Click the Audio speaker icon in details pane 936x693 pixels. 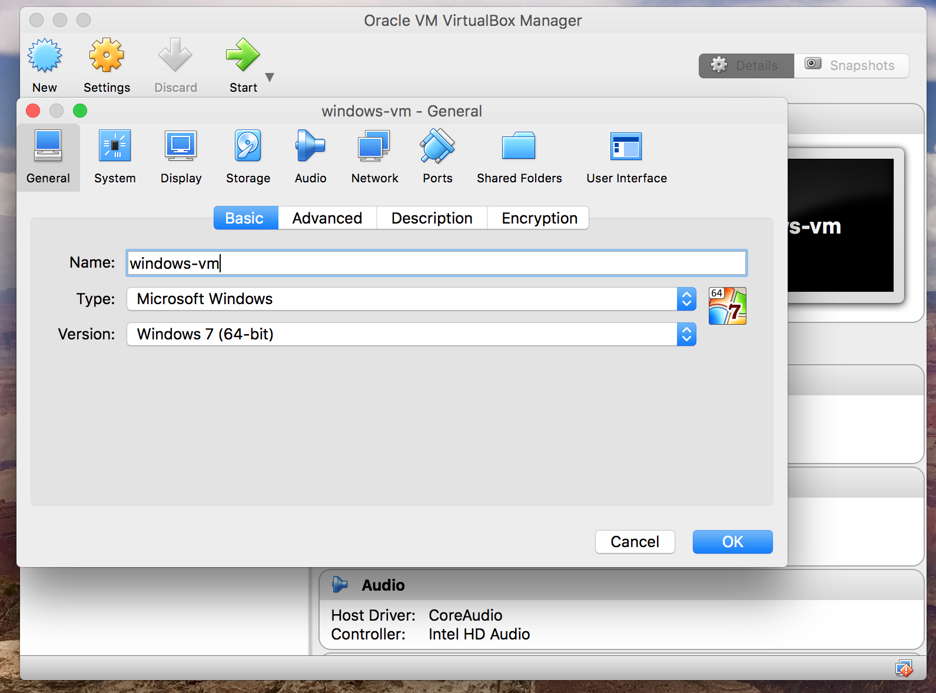340,584
